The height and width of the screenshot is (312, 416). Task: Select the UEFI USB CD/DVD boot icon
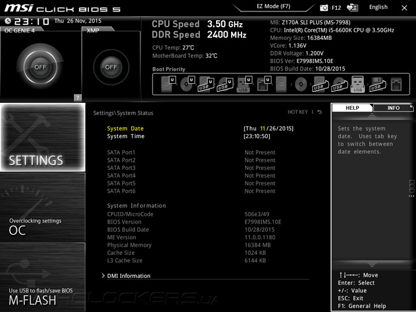[x=225, y=84]
